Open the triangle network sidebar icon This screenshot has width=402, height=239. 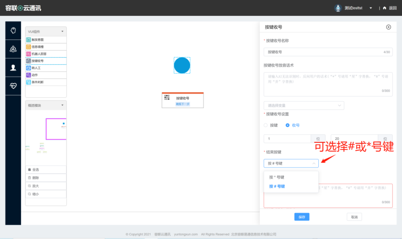point(13,49)
